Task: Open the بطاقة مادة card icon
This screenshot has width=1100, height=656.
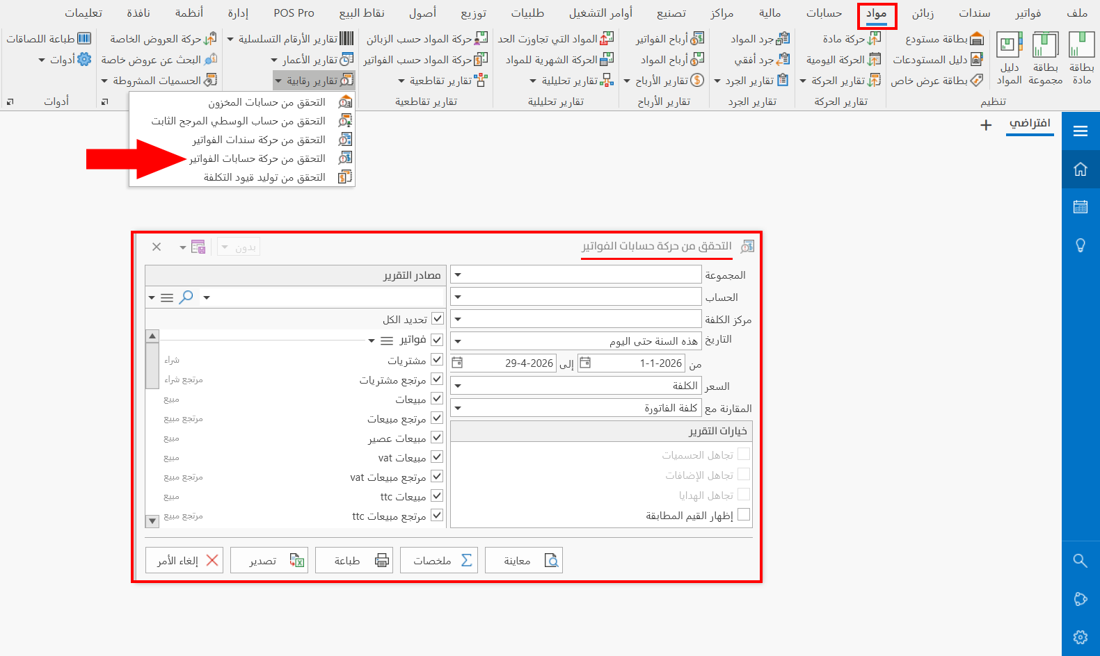Action: point(1081,58)
